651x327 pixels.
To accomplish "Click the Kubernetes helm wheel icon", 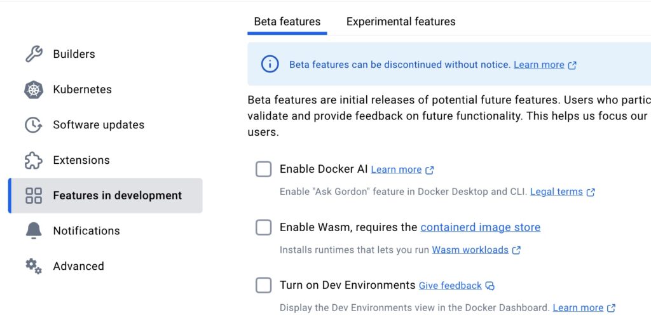I will tap(34, 90).
